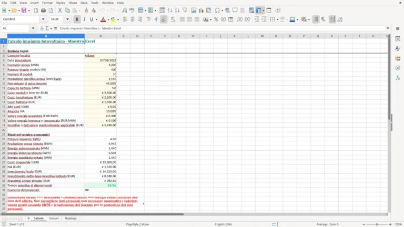Click the zoom slider handle
The width and height of the screenshot is (404, 227).
tap(377, 224)
